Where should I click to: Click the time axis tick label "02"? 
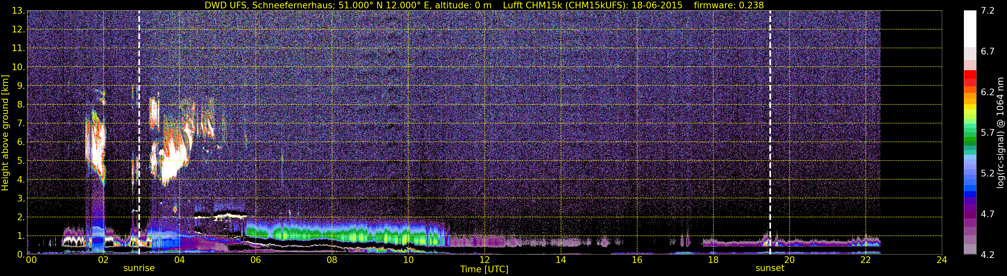point(103,260)
